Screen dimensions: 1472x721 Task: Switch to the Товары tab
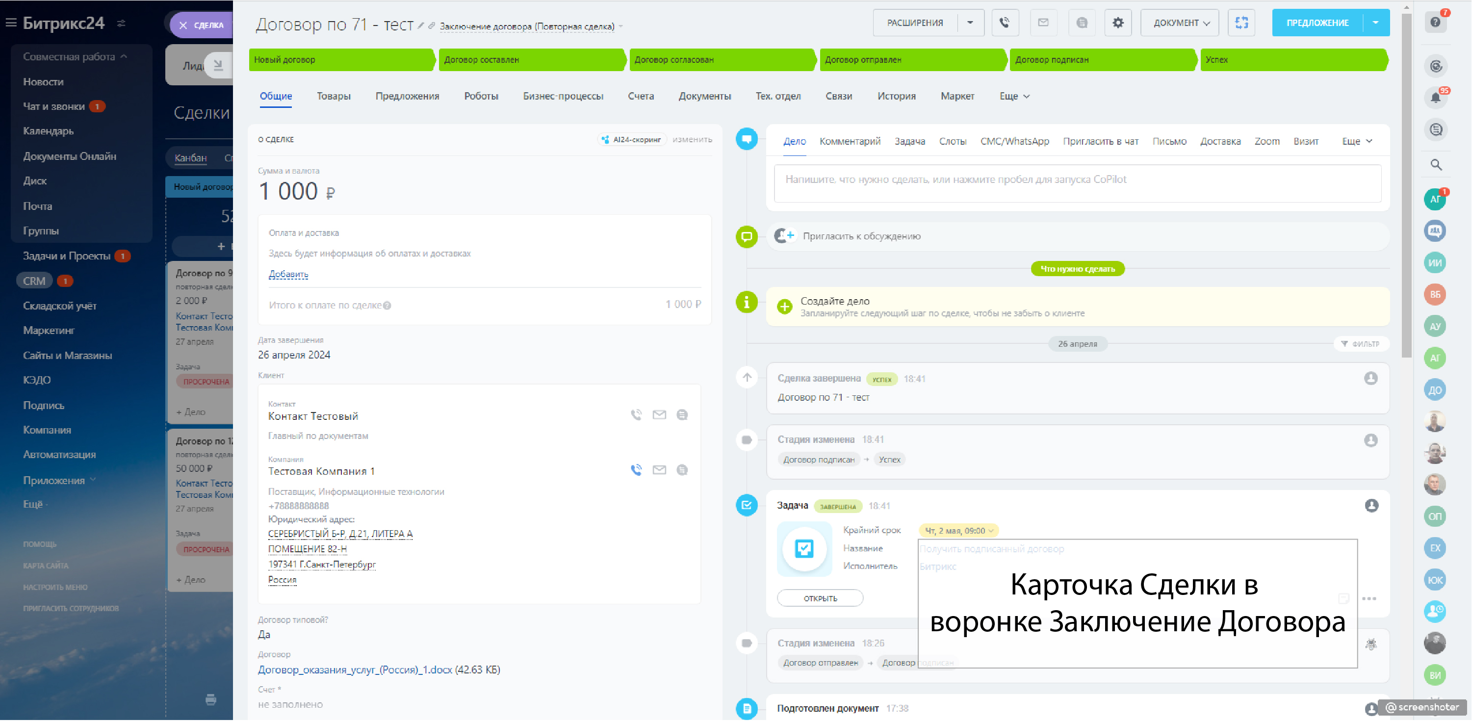334,96
